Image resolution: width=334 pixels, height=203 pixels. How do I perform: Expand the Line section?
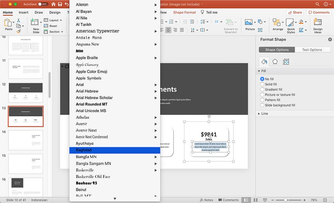click(259, 114)
